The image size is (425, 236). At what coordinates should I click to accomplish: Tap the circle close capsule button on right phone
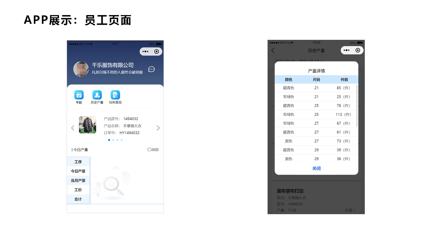pos(358,50)
